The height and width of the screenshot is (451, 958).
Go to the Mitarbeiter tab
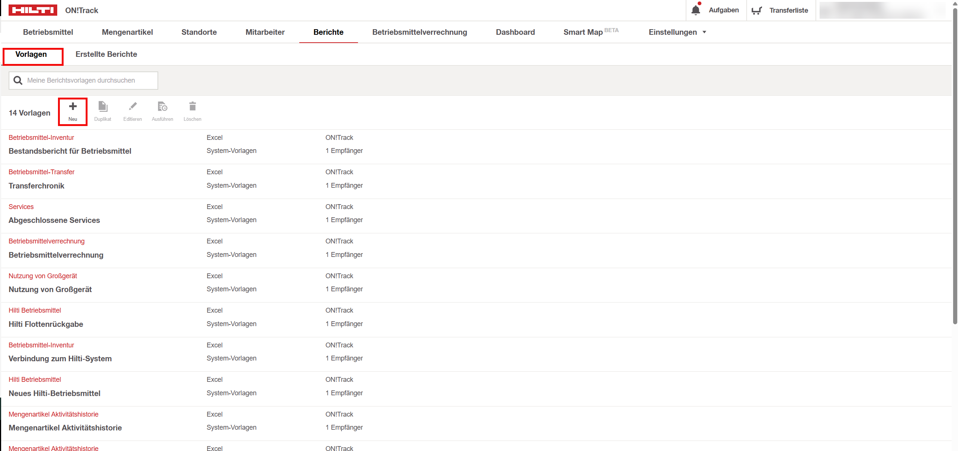[x=265, y=32]
